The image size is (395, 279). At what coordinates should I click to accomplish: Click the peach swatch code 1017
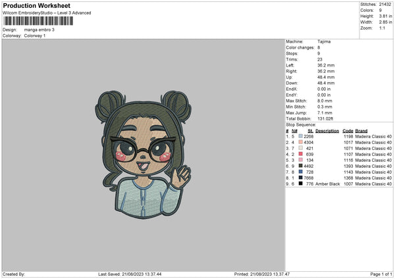[301, 142]
